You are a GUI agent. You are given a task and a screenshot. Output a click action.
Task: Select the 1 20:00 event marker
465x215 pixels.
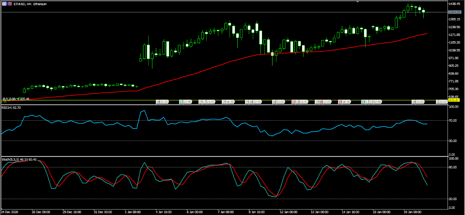coord(441,102)
